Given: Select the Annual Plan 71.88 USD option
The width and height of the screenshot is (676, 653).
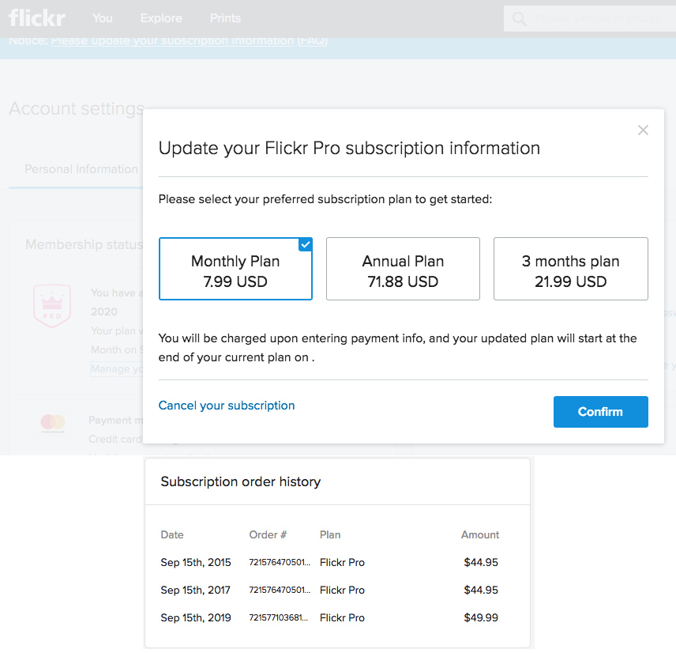Looking at the screenshot, I should (x=403, y=269).
